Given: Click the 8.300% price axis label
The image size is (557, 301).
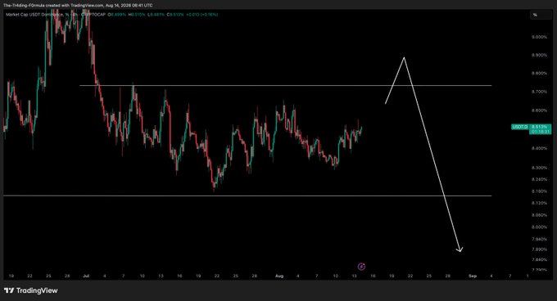Looking at the screenshot, I should click(x=539, y=168).
